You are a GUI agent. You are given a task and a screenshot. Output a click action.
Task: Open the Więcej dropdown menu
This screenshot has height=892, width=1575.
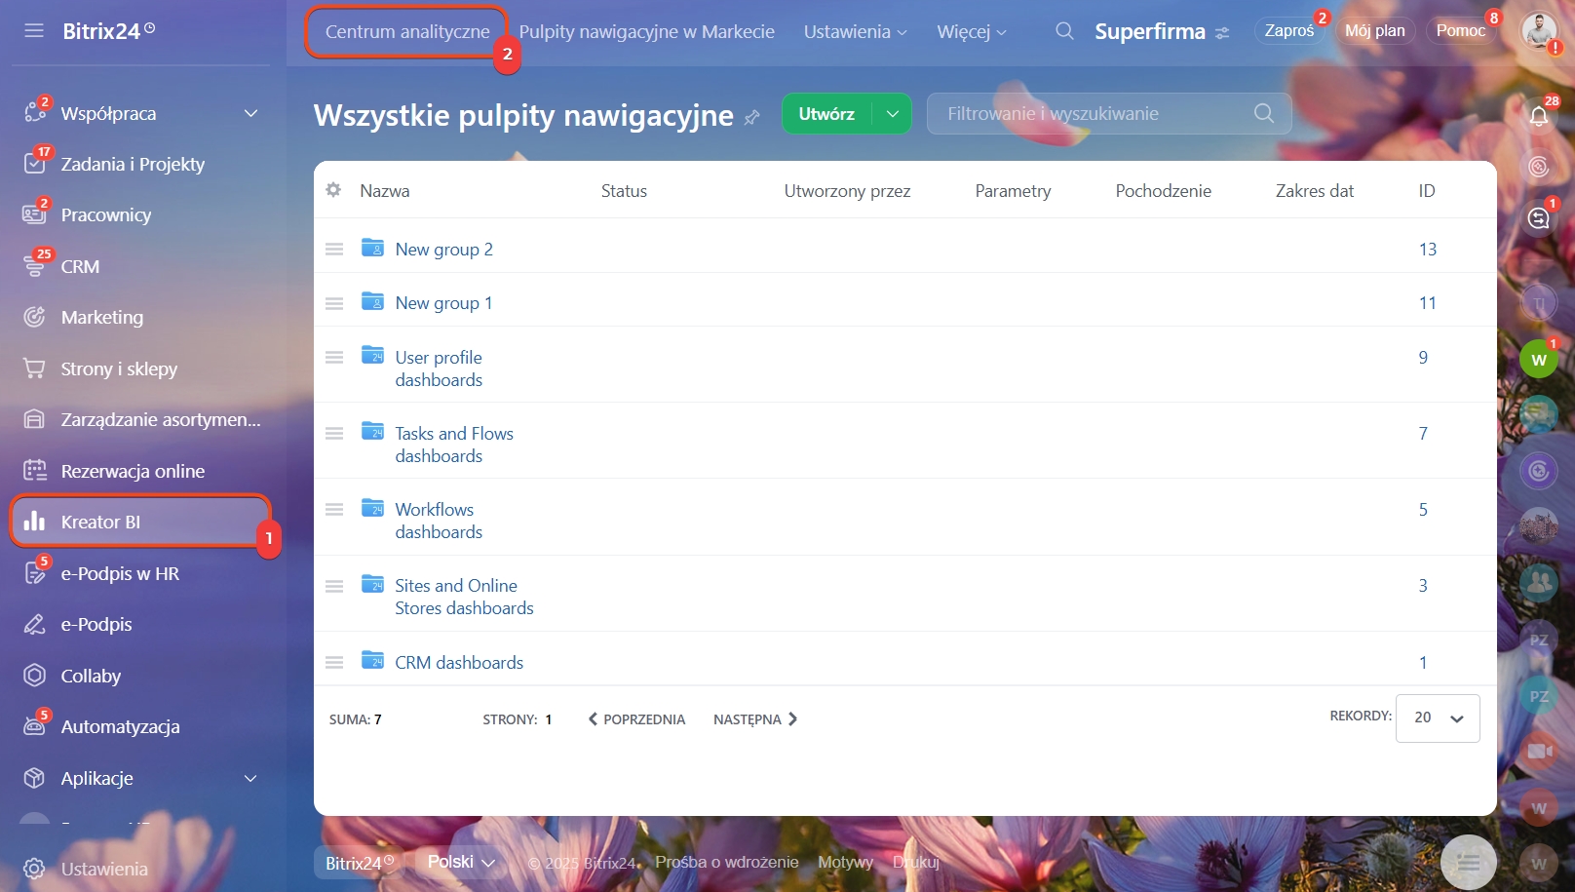[971, 31]
